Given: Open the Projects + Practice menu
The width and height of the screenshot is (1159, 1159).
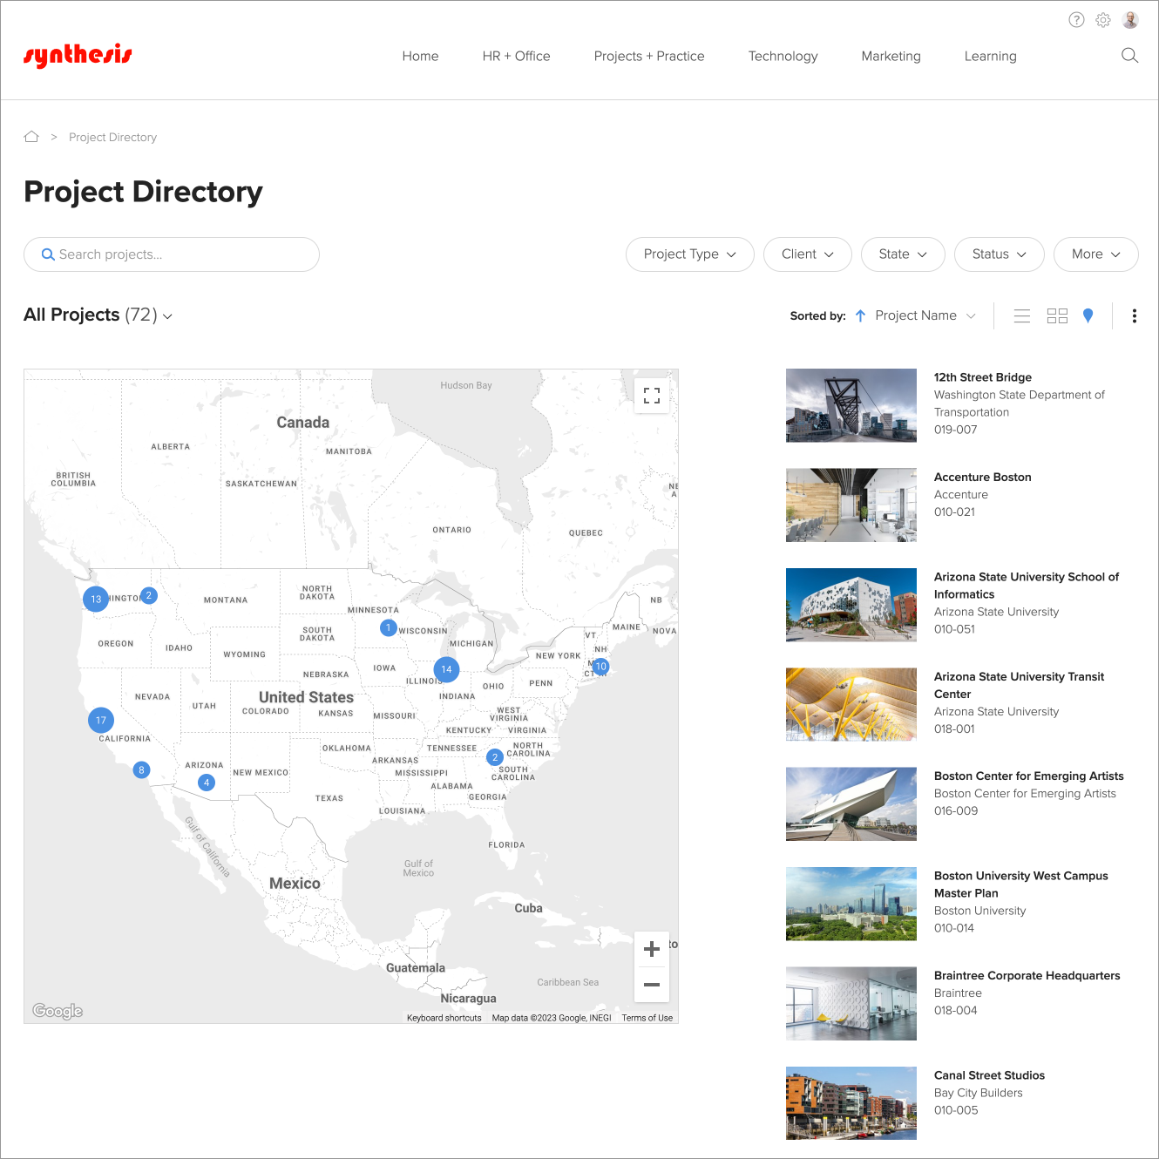Looking at the screenshot, I should tap(649, 56).
